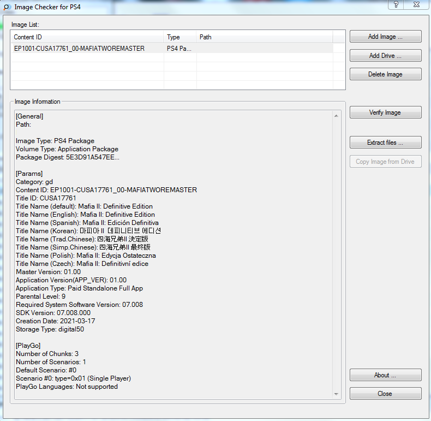Viewport: 431px width, 421px height.
Task: Click Copy Image from Drive button
Action: click(x=385, y=162)
